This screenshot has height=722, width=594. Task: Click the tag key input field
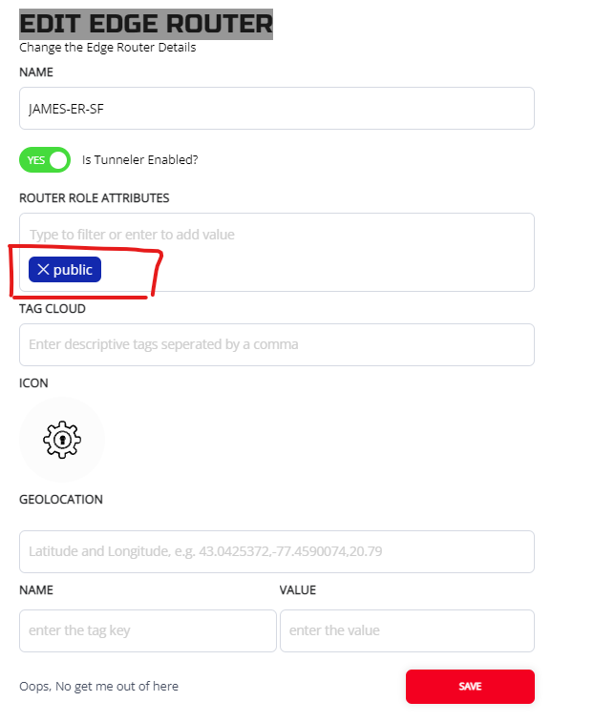[147, 630]
